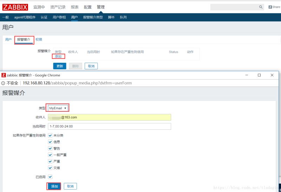The height and width of the screenshot is (192, 281).
Task: Focus the 当启用时 time period field
Action: (109, 126)
